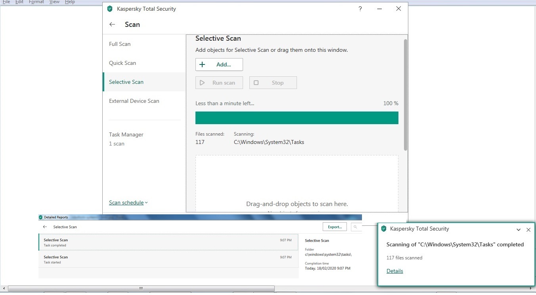Open the Edit menu

(x=19, y=2)
